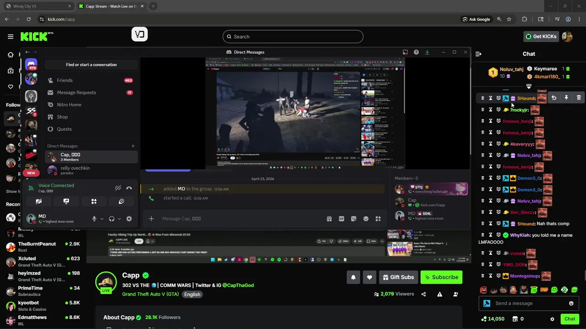Send message with Chat button
The image size is (586, 329).
click(x=570, y=319)
